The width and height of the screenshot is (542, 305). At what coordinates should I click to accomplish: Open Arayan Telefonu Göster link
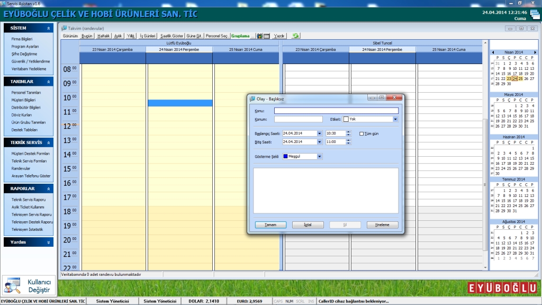tap(31, 176)
